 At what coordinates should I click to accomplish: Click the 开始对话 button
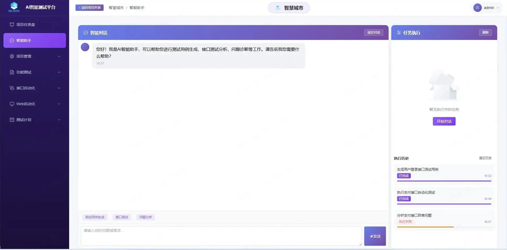coord(444,121)
